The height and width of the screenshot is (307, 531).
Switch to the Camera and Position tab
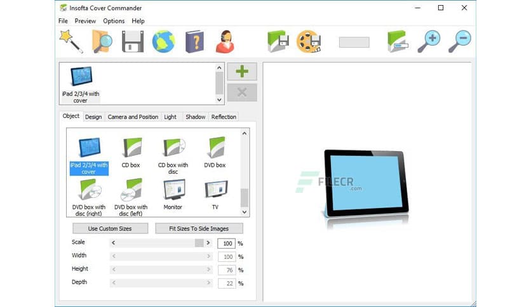133,117
